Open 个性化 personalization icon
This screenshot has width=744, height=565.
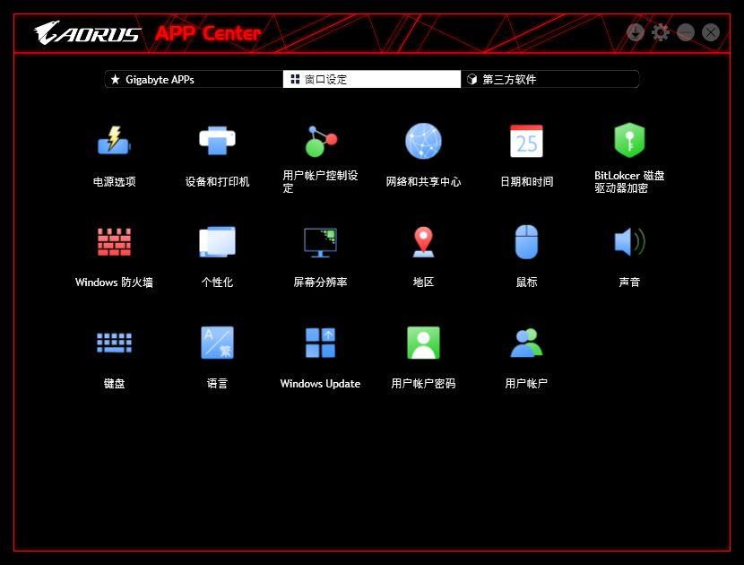point(217,242)
